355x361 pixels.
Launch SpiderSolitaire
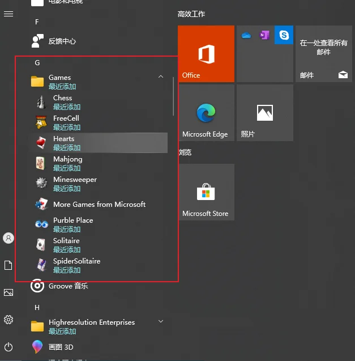(76, 265)
